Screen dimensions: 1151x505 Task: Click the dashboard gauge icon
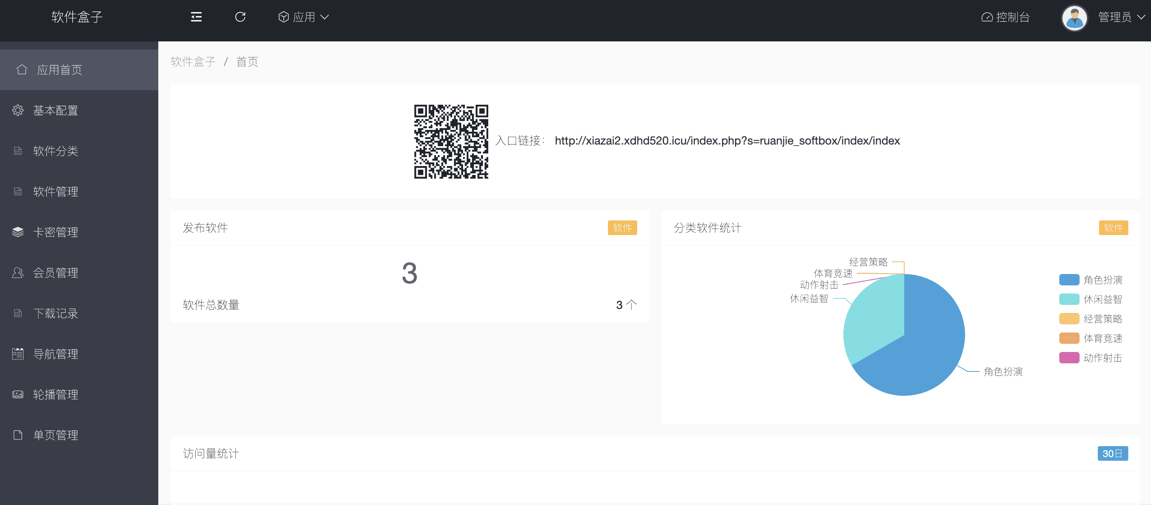point(987,17)
